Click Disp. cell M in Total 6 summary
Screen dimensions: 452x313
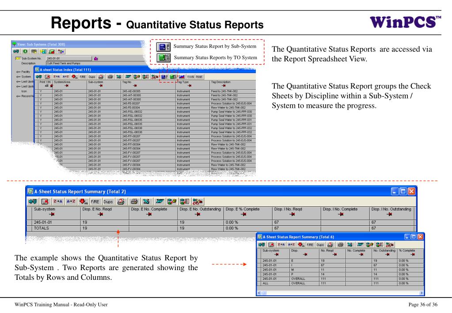[304, 270]
